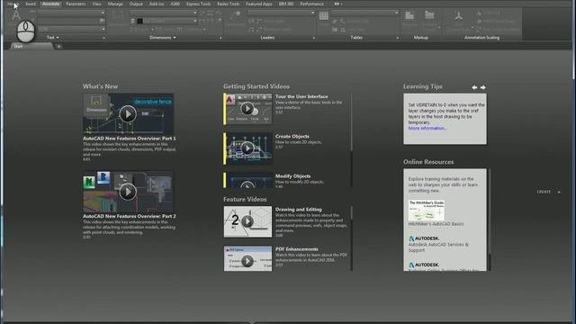Select the Revision Cloud icon in Markup

[429, 15]
